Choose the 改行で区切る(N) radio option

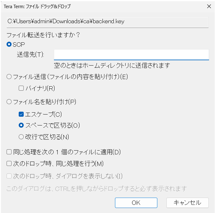[x=21, y=137]
